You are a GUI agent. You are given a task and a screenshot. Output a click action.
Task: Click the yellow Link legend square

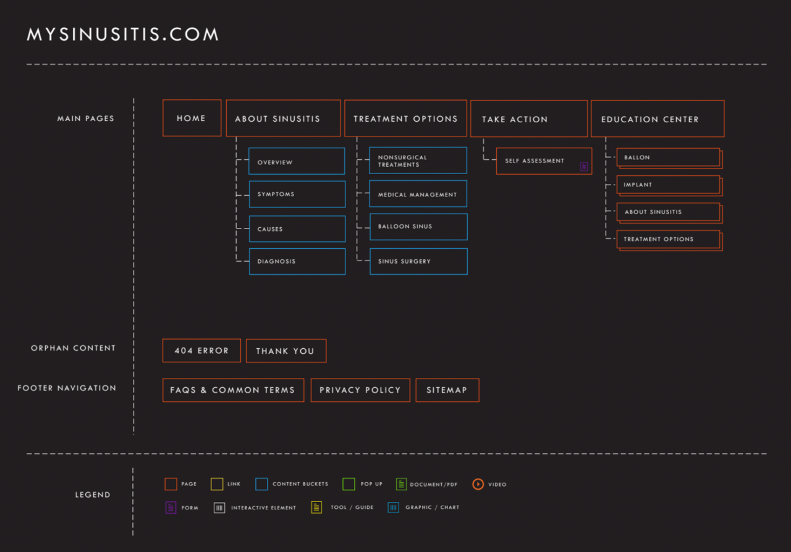coord(216,484)
